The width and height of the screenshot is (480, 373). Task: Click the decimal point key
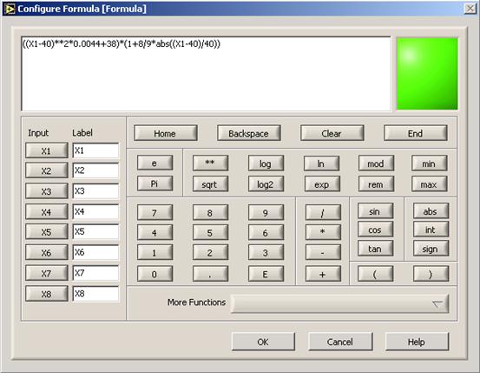(x=210, y=274)
